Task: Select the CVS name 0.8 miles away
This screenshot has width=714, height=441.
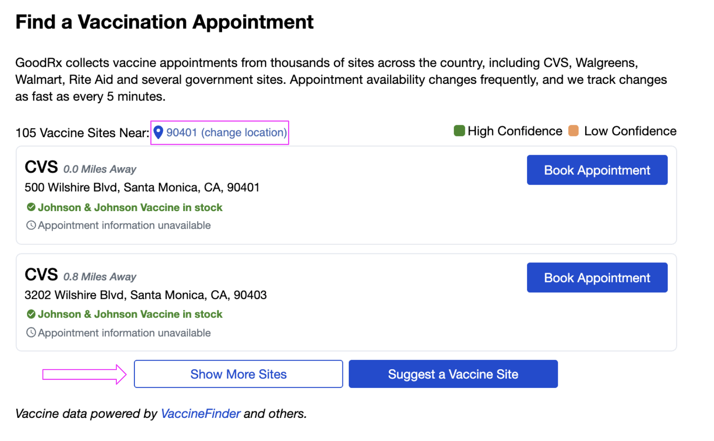Action: [x=41, y=275]
